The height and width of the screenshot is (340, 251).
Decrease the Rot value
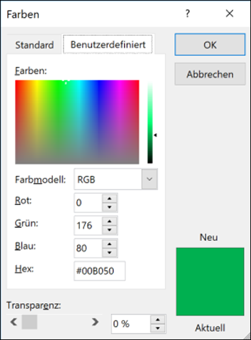click(110, 207)
